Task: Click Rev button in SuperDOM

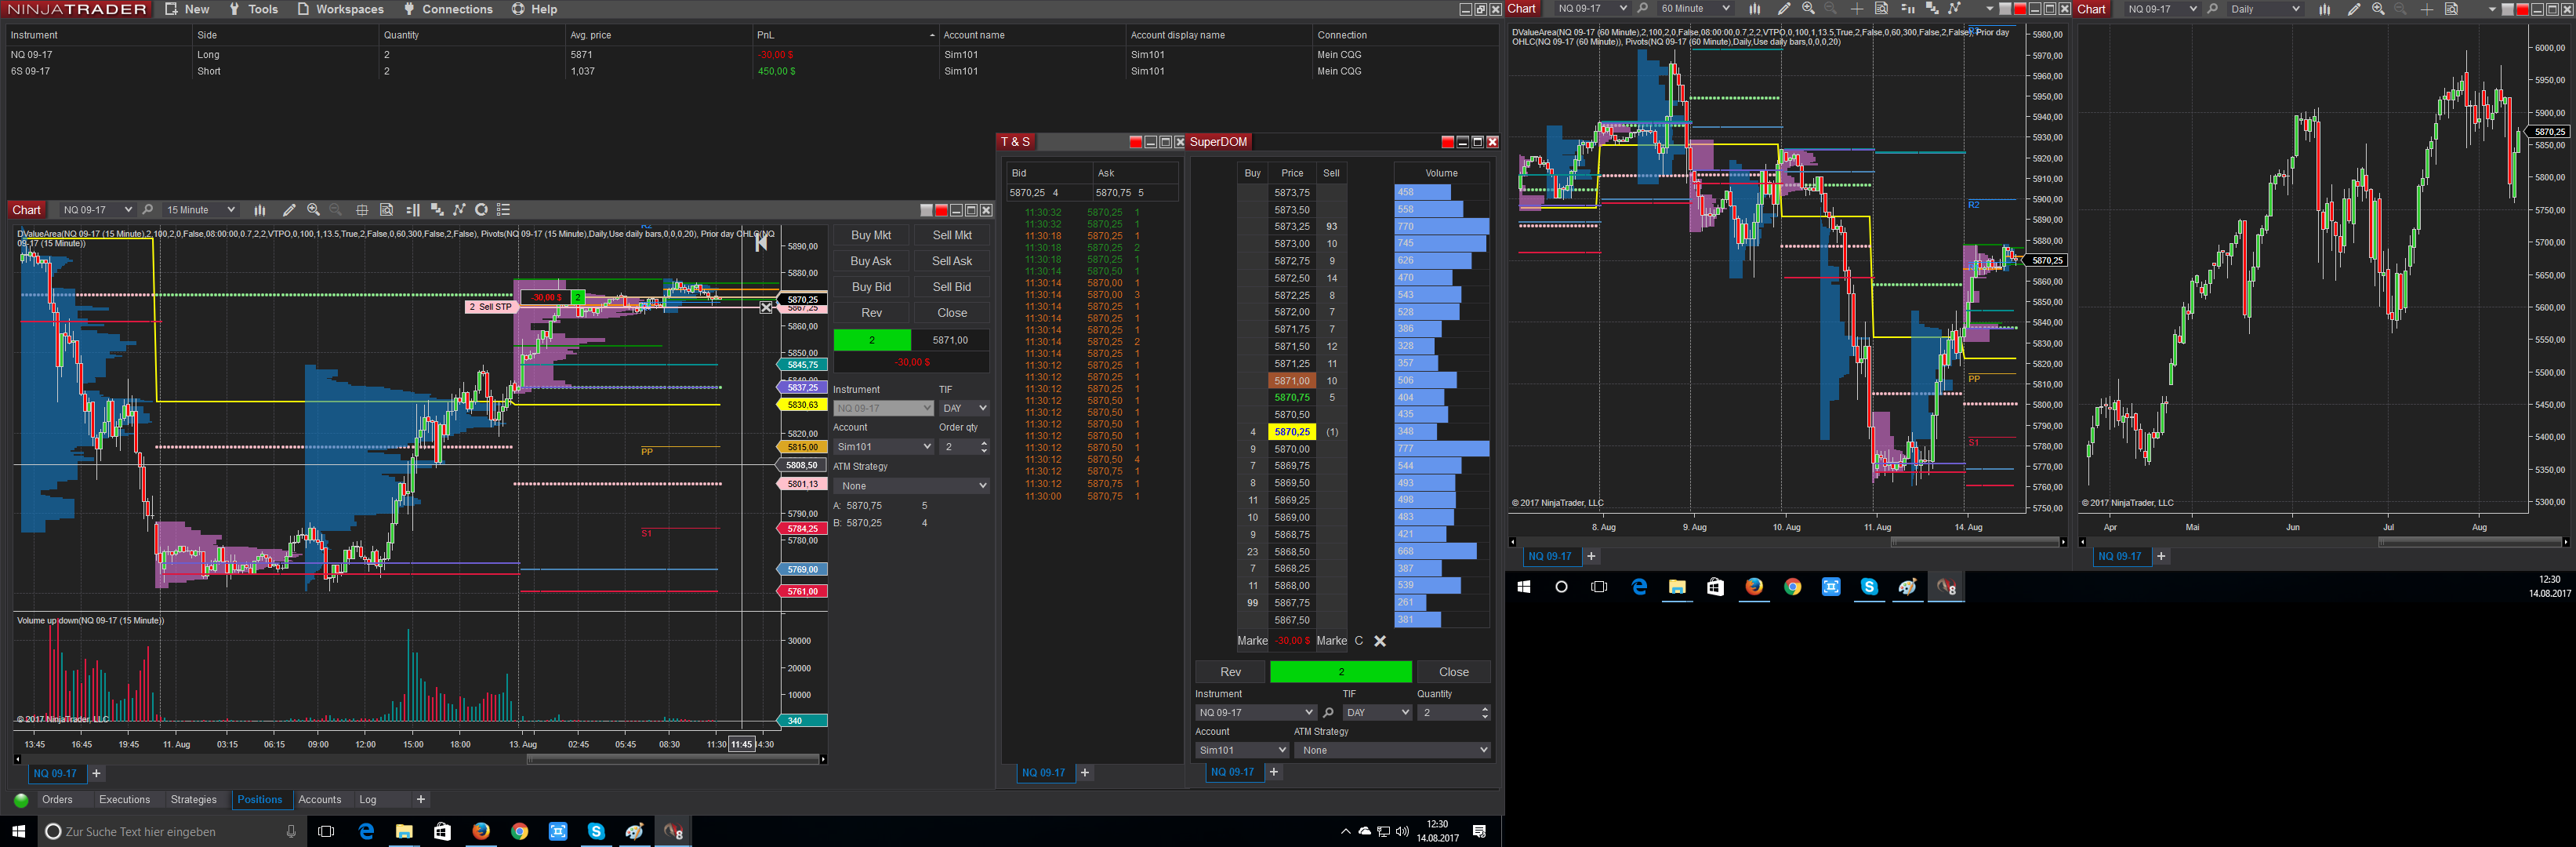Action: click(1230, 672)
